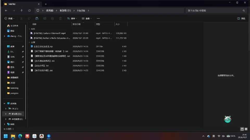Viewport: 250px width, 140px height.
Task: Click the Copy icon in the toolbar
Action: click(29, 18)
